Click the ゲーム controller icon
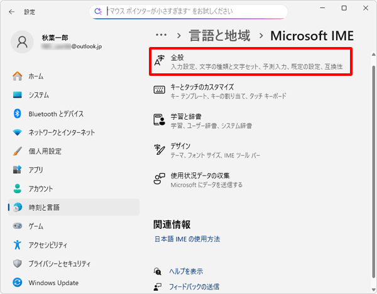The height and width of the screenshot is (294, 377). click(18, 226)
